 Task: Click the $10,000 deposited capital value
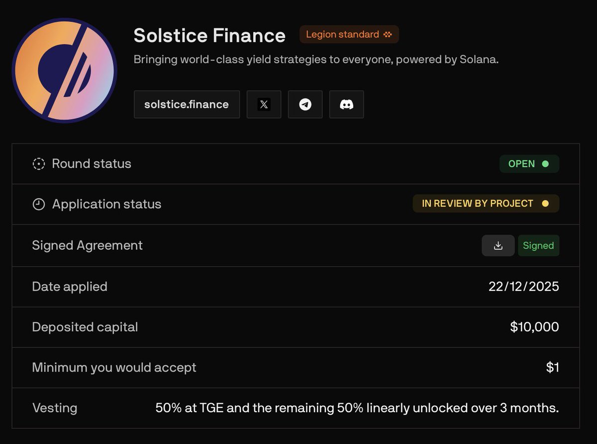[x=534, y=327]
